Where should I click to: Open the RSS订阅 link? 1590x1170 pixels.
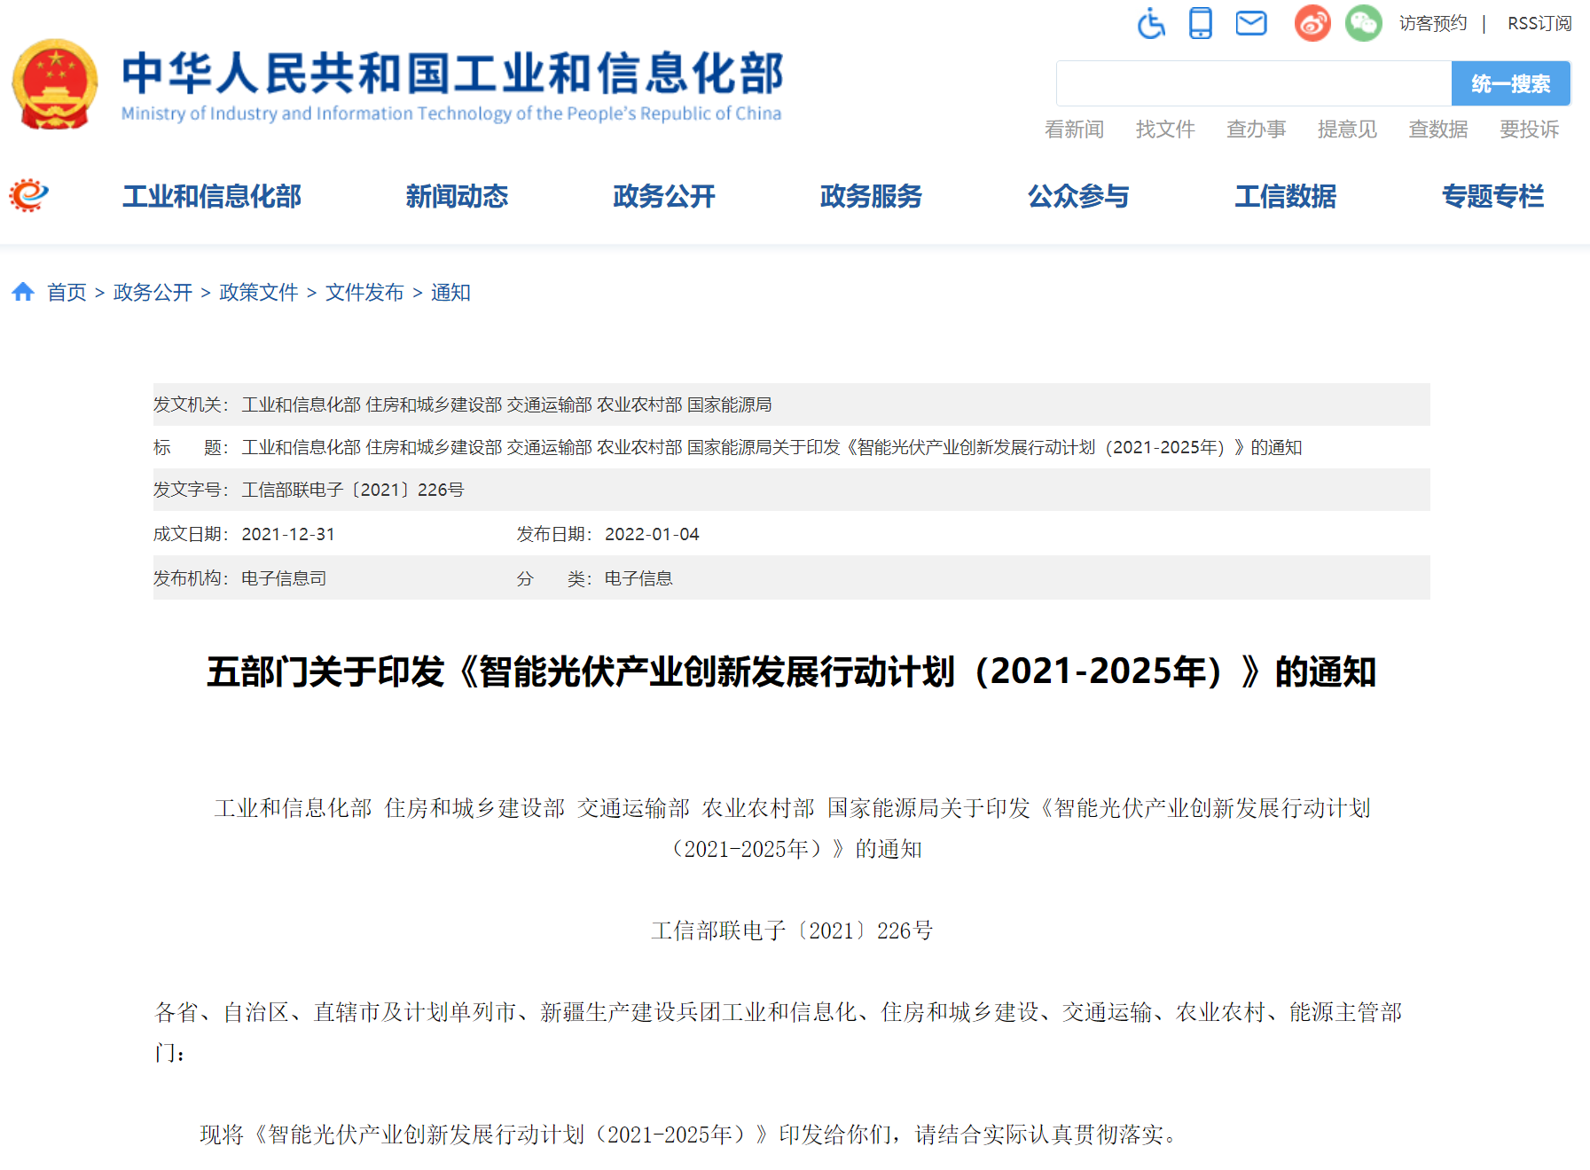pos(1539,23)
